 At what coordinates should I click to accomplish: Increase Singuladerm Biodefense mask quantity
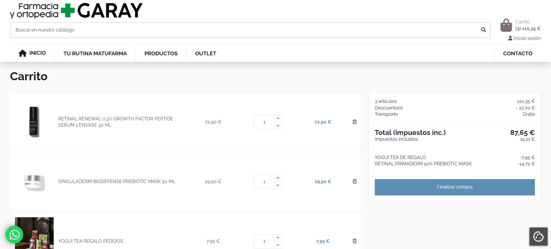(x=278, y=178)
